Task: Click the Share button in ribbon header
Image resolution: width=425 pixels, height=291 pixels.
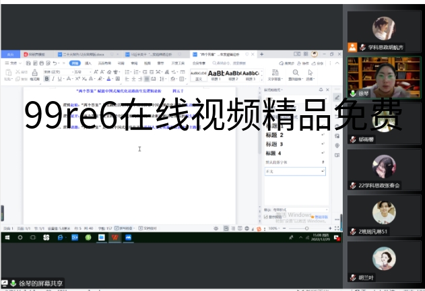Action: click(317, 63)
